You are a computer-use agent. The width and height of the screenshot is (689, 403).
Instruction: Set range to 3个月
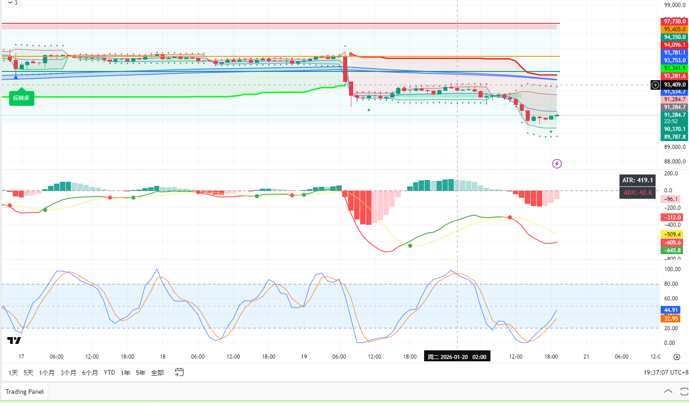(x=68, y=372)
